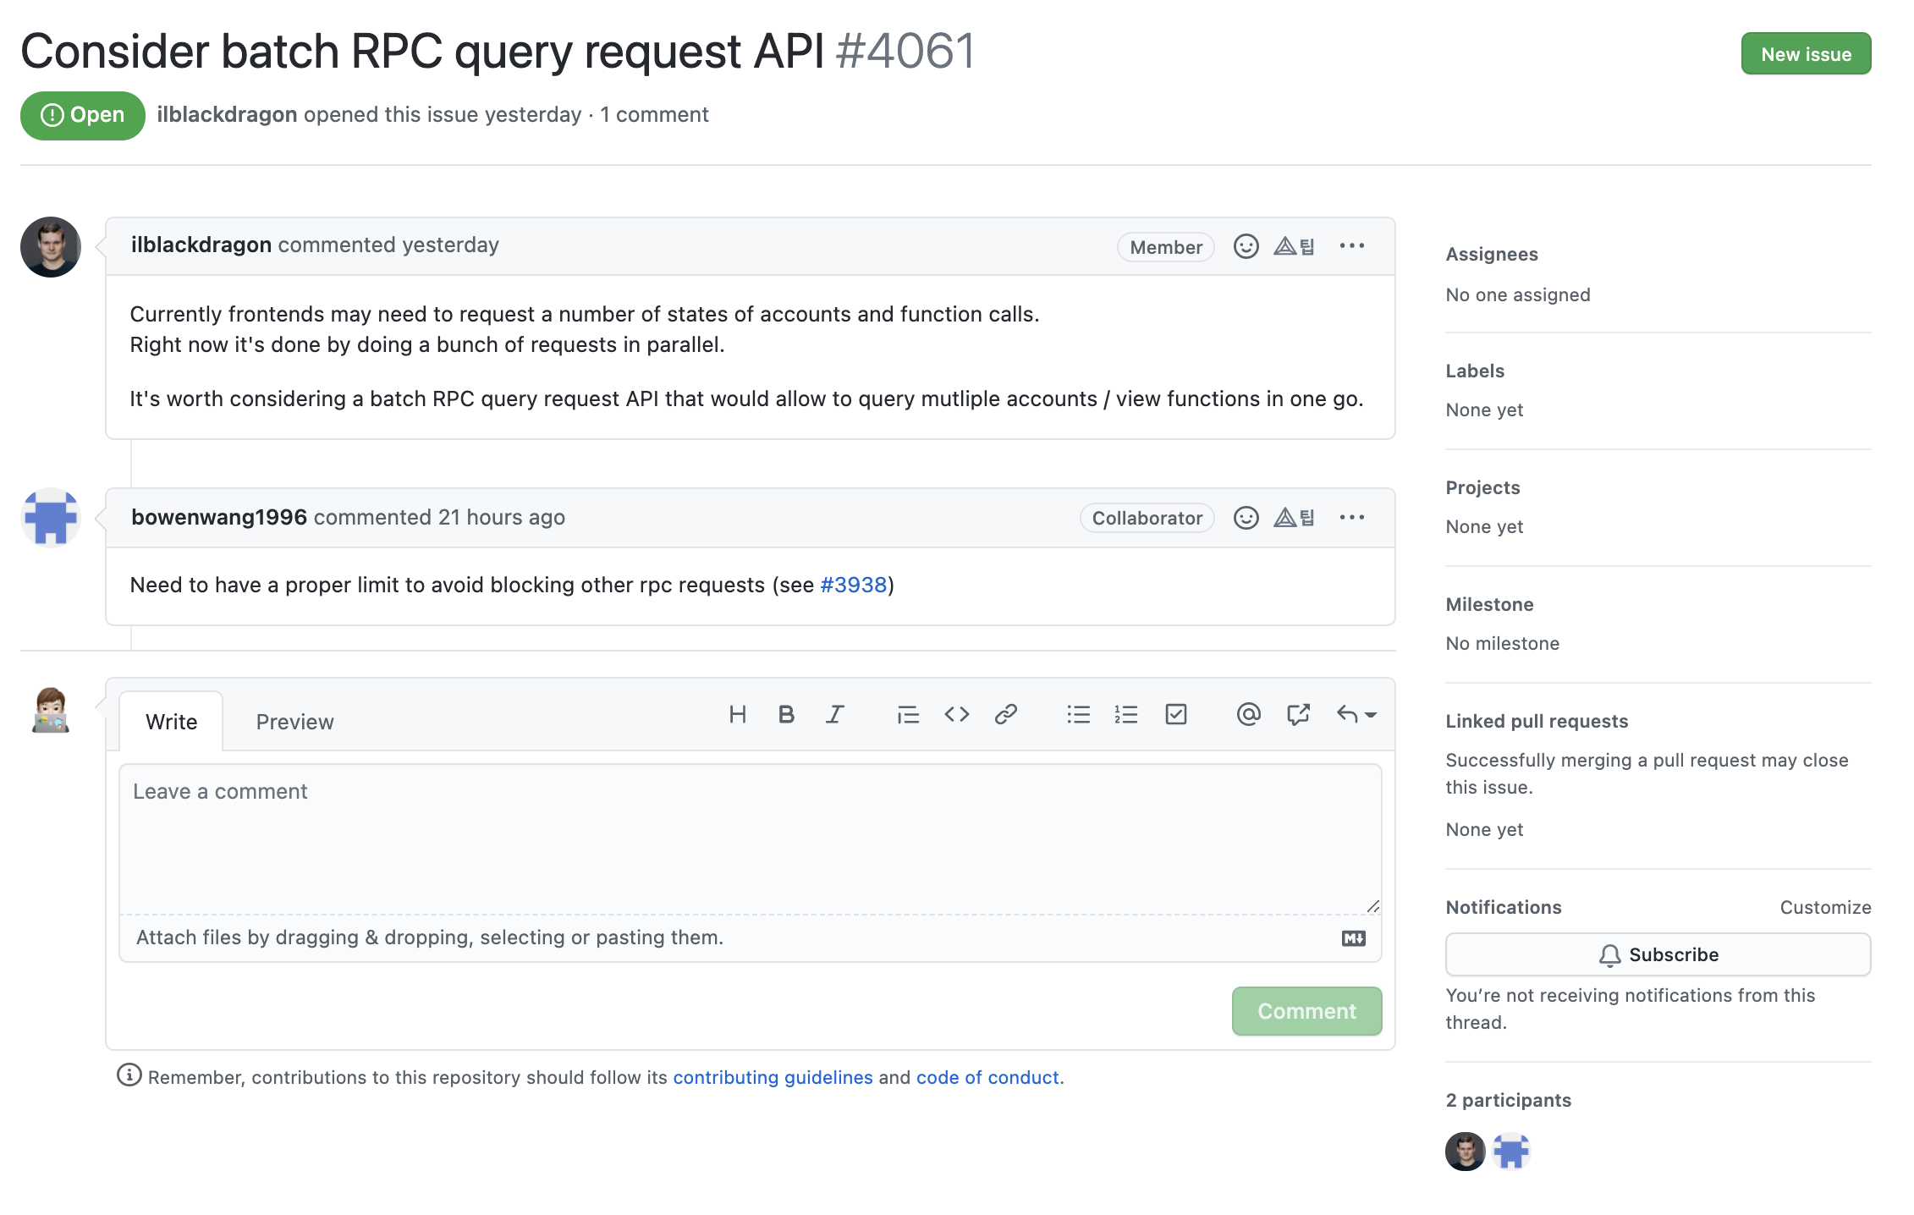
Task: Toggle bold formatting in the comment editor
Action: pyautogui.click(x=786, y=715)
